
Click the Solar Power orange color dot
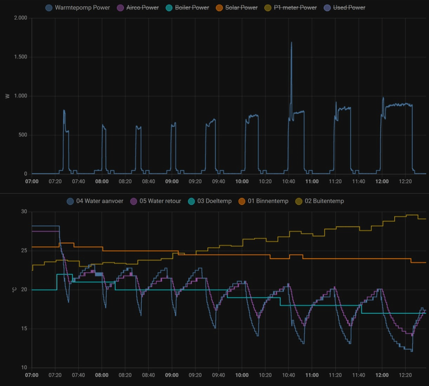coord(219,8)
